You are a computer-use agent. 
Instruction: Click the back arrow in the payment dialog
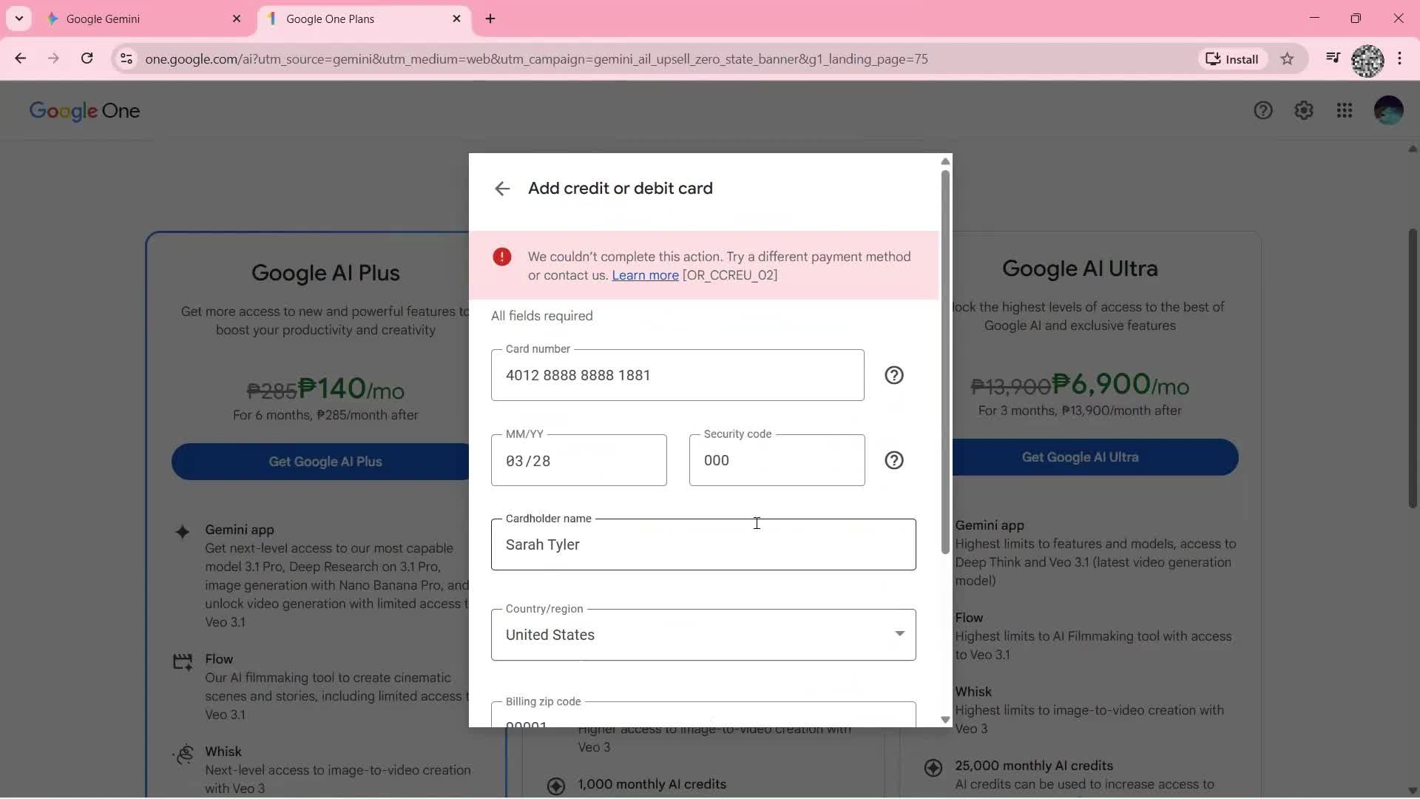503,189
